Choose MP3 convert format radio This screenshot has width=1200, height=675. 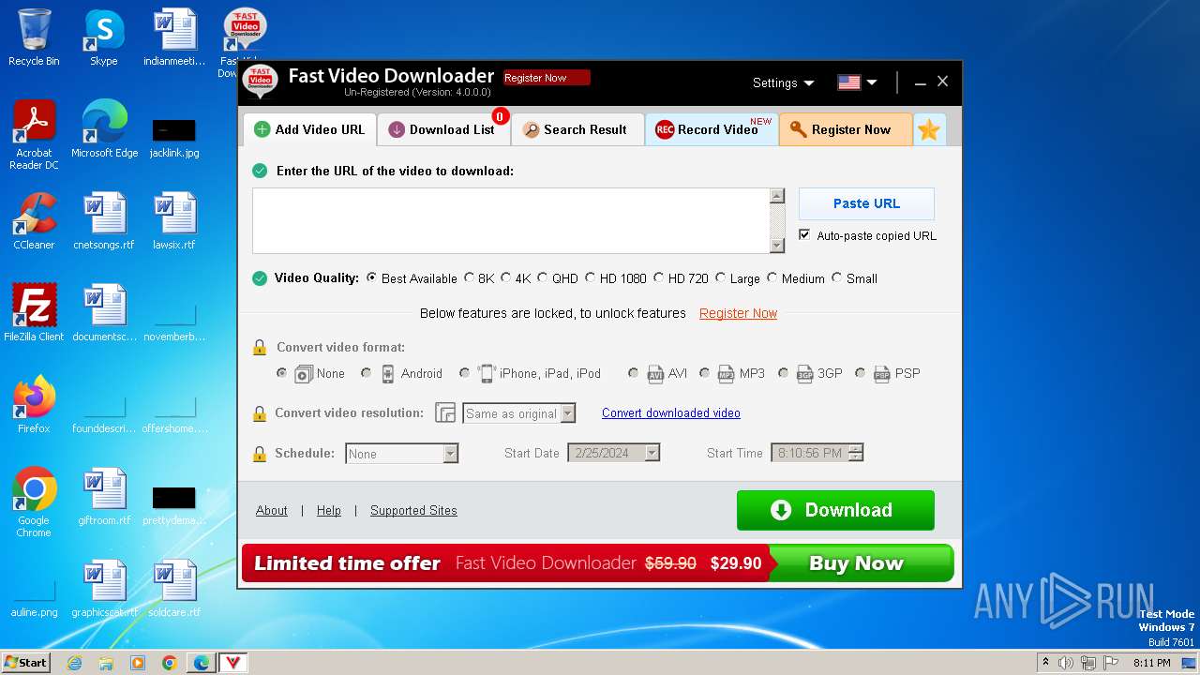[x=704, y=373]
